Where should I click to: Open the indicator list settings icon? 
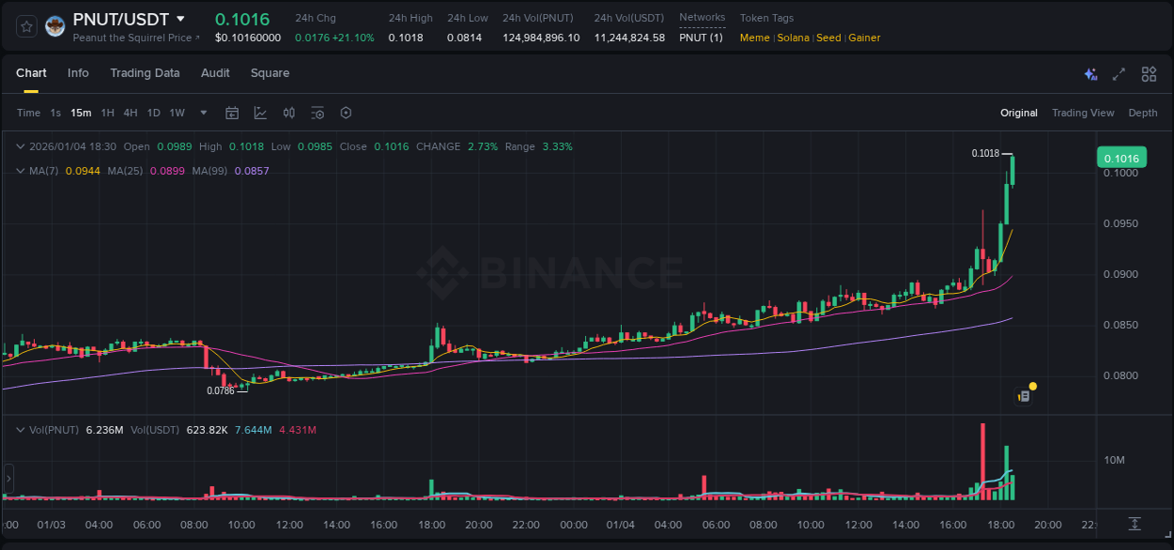[x=317, y=113]
